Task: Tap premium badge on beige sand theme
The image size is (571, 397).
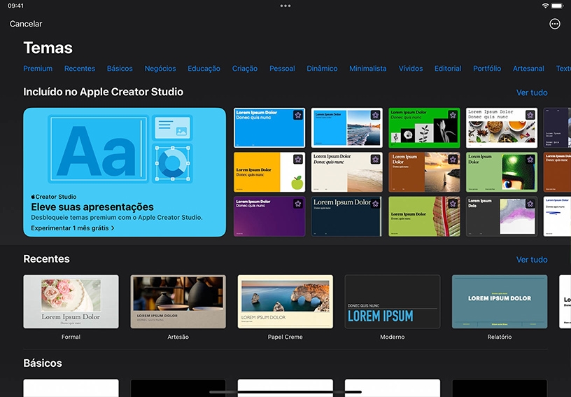Action: tap(376, 159)
